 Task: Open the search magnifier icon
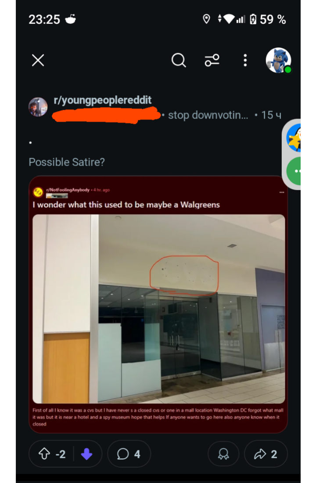click(x=179, y=60)
